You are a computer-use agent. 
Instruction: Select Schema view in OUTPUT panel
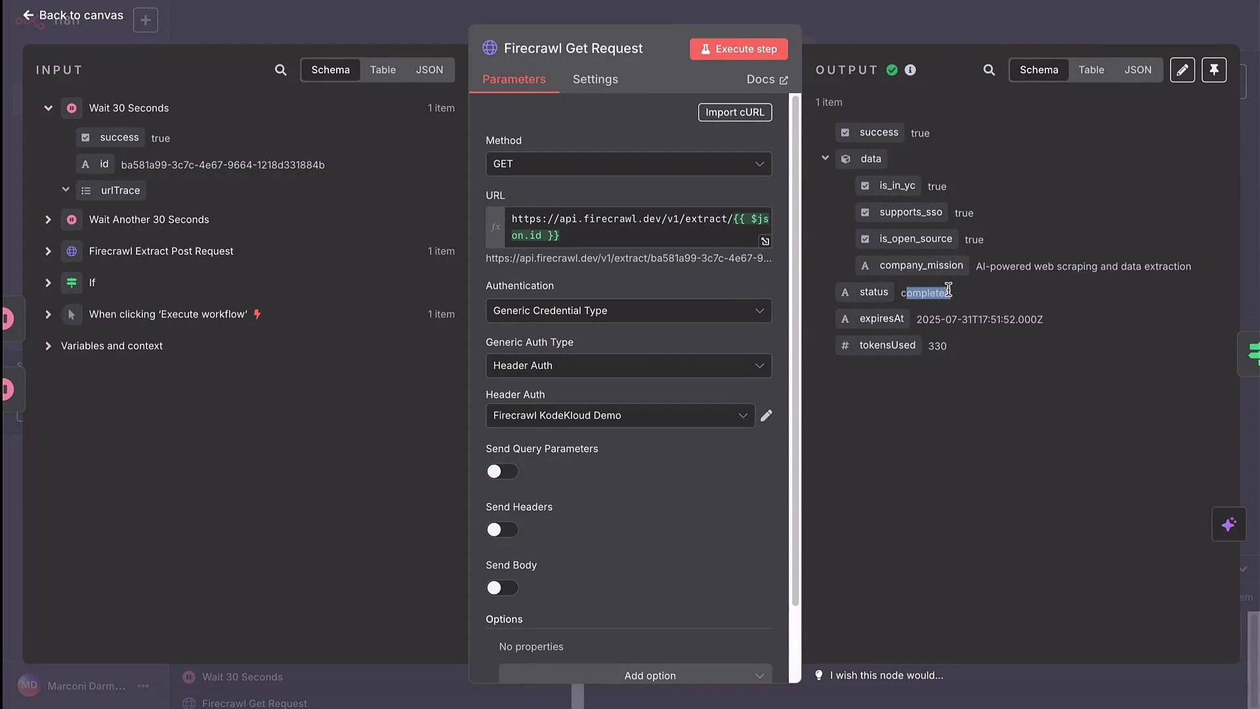1039,70
